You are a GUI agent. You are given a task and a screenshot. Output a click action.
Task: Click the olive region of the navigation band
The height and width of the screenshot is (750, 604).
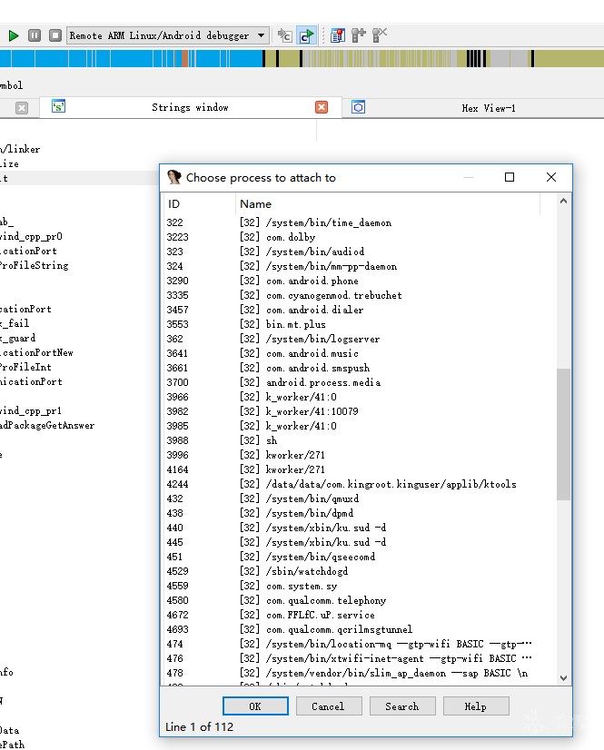[569, 58]
